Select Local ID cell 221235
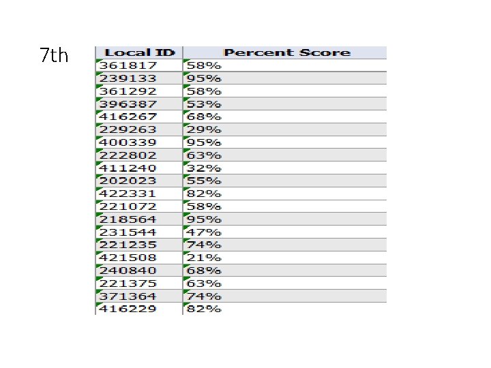This screenshot has height=368, width=491. pyautogui.click(x=139, y=245)
